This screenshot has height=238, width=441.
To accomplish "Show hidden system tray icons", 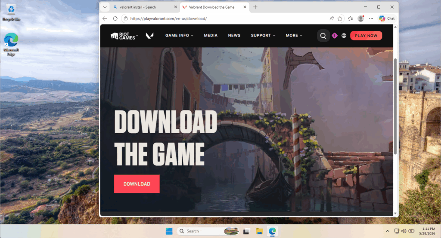I will (388, 231).
